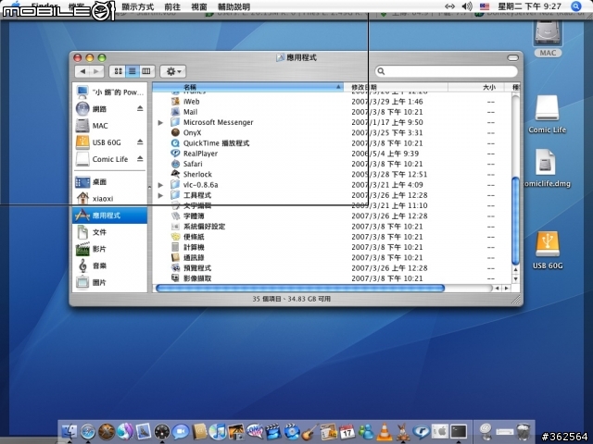The height and width of the screenshot is (444, 593).
Task: Open input source flag menu
Action: [x=485, y=6]
